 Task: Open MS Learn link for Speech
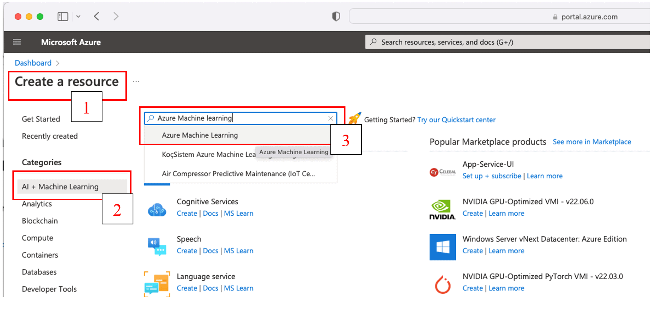pyautogui.click(x=238, y=251)
